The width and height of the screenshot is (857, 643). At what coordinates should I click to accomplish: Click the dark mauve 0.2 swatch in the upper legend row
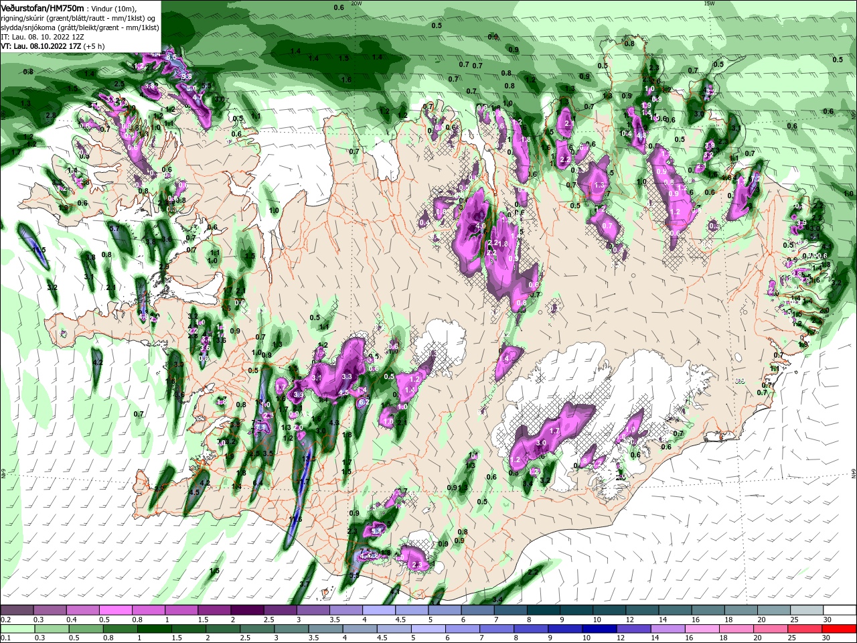(x=17, y=610)
